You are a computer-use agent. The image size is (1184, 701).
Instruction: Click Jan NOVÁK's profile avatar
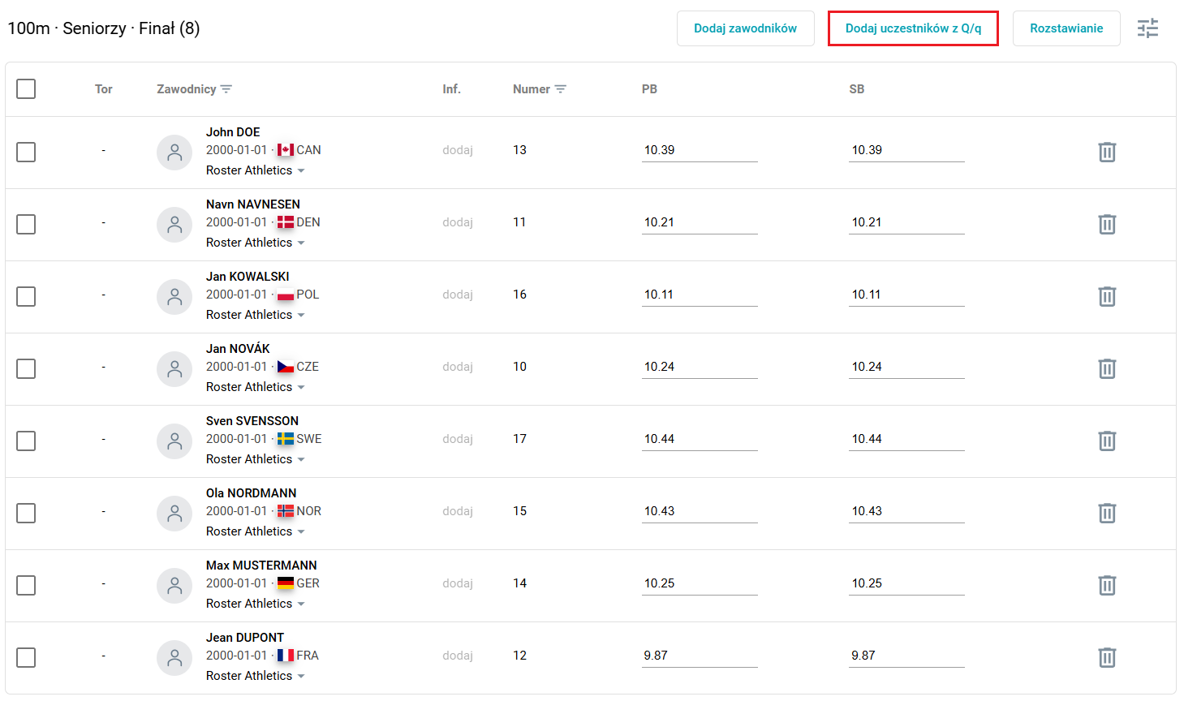click(174, 368)
